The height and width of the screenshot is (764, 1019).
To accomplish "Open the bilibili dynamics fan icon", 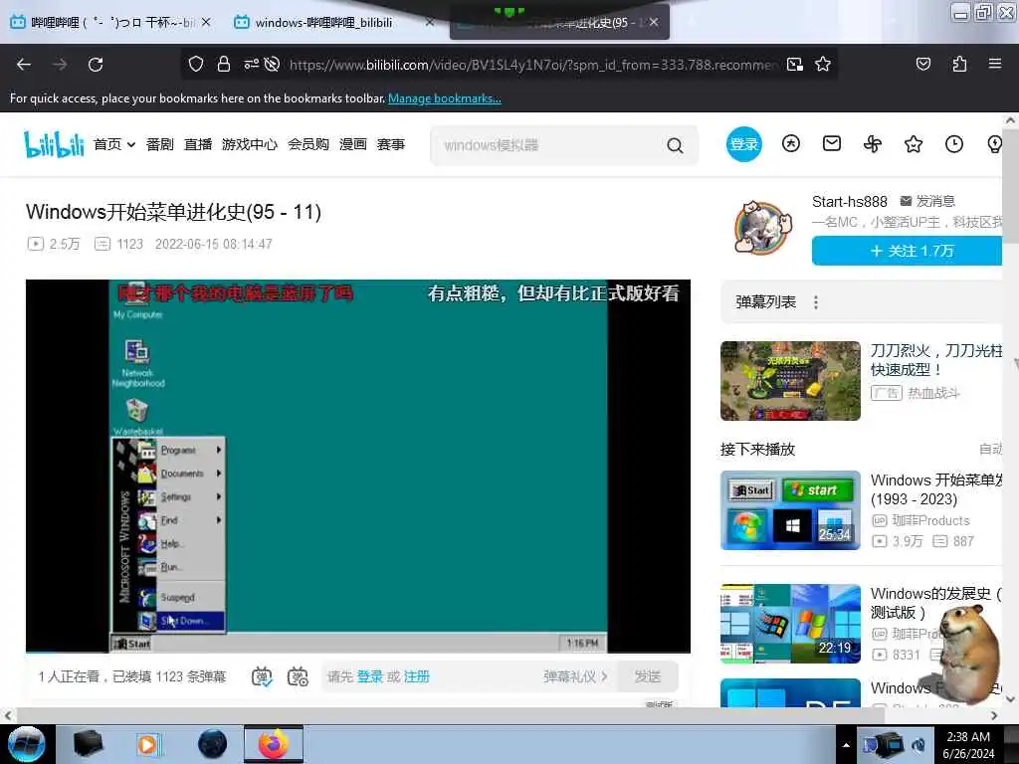I will click(x=873, y=143).
